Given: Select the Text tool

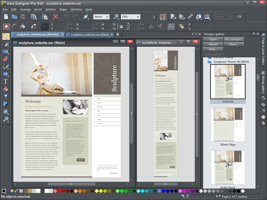Looking at the screenshot, I should point(6,82).
